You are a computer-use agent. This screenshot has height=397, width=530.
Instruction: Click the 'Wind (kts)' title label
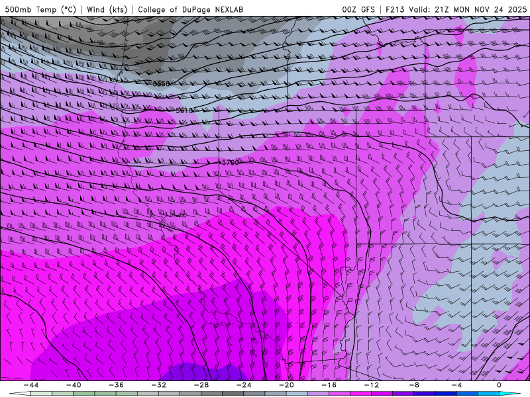(x=107, y=9)
